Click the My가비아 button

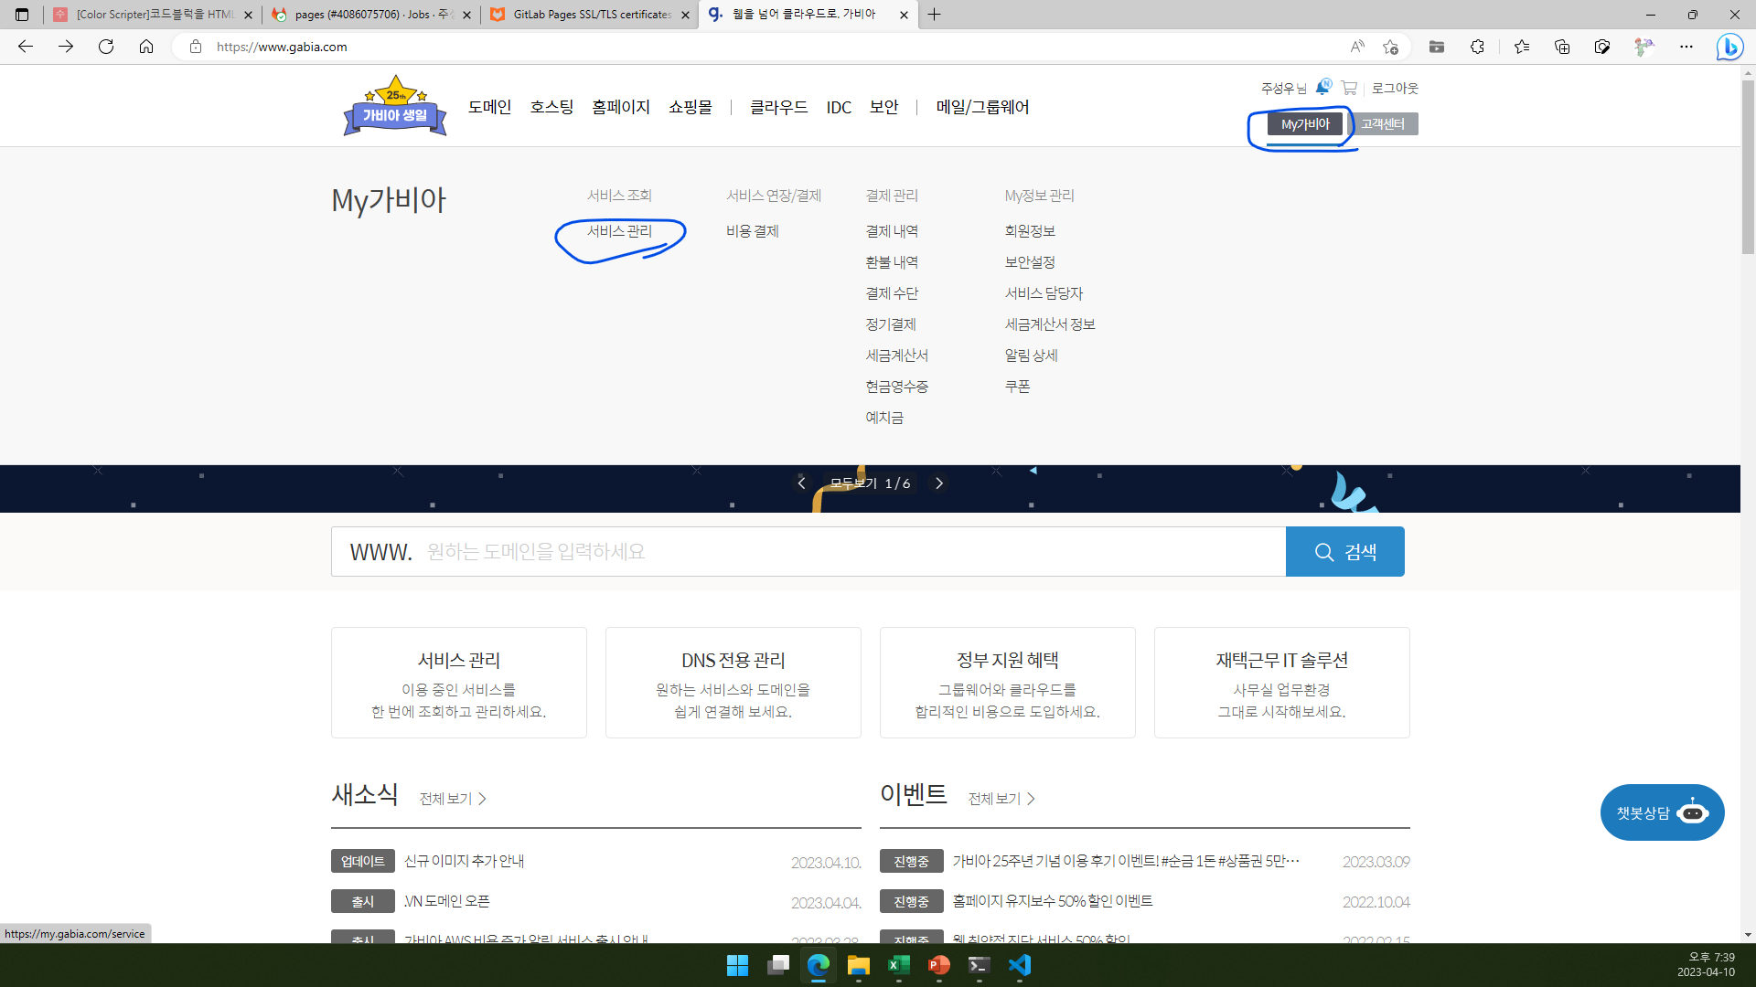point(1305,124)
